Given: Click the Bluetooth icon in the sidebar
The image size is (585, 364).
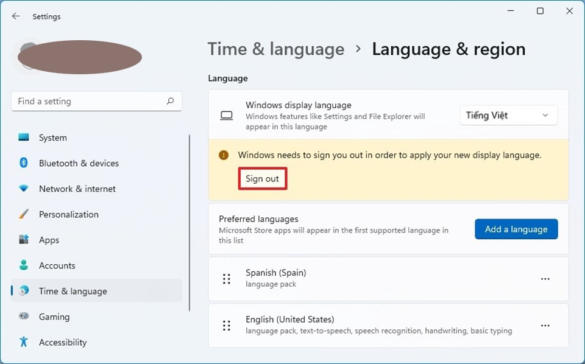Looking at the screenshot, I should tap(24, 163).
